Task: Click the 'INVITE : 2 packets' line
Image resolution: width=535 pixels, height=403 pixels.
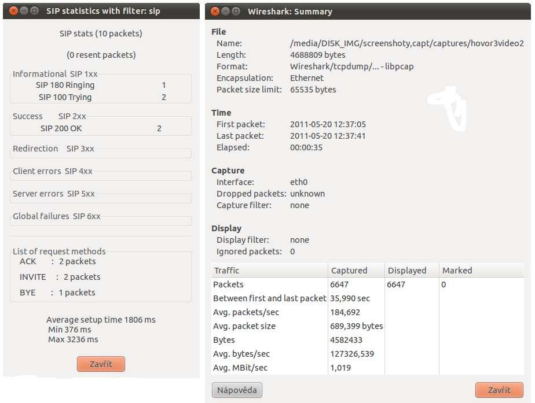Action: [x=60, y=276]
